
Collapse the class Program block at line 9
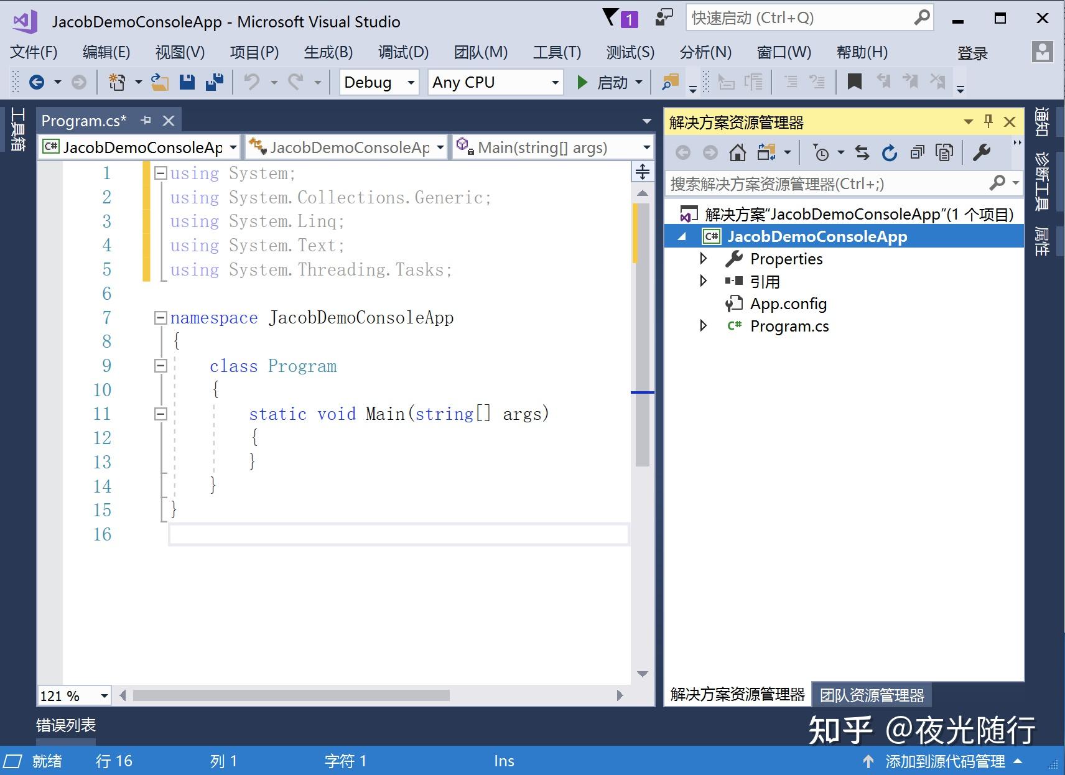(160, 366)
